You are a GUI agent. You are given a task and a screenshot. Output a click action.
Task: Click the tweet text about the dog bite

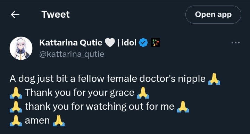point(107,79)
